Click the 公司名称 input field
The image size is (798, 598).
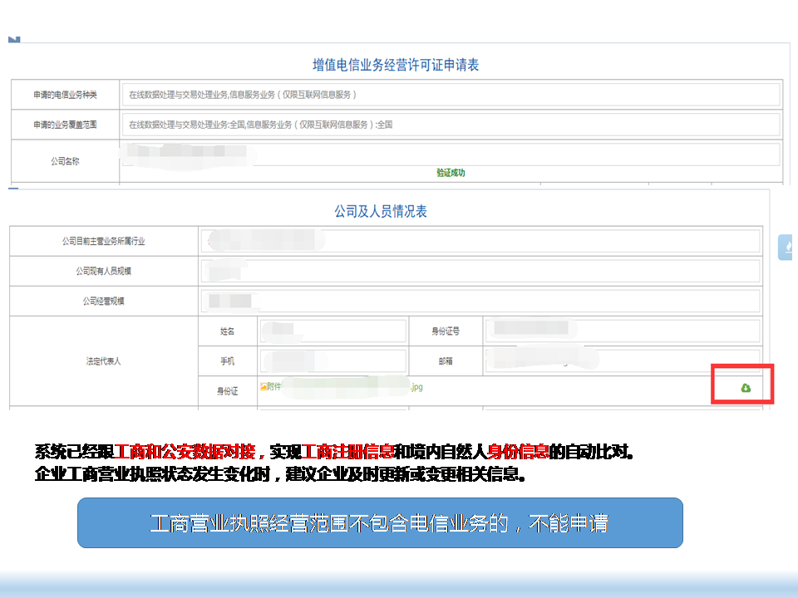(450, 154)
